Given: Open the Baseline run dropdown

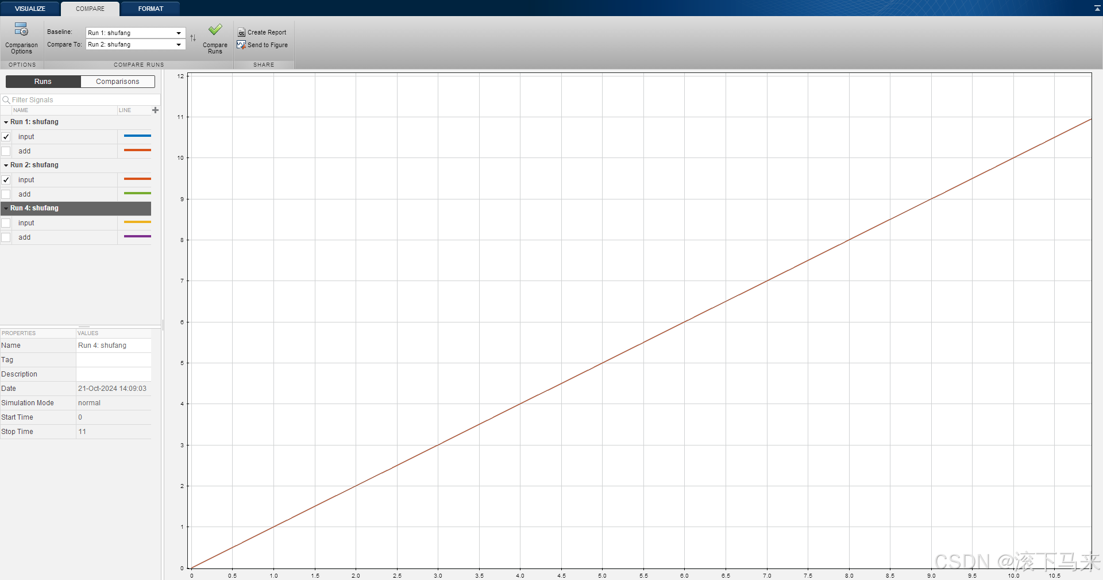Looking at the screenshot, I should (178, 33).
